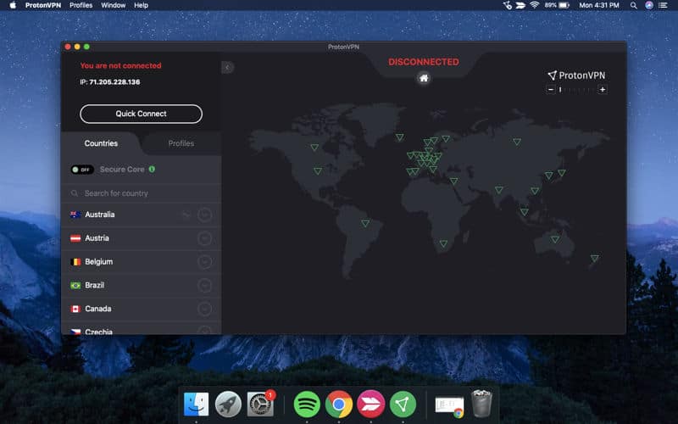Switch to the Profiles tab in sidebar

pyautogui.click(x=181, y=143)
